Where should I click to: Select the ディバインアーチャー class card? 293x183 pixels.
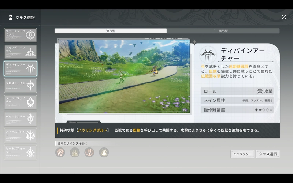click(21, 69)
